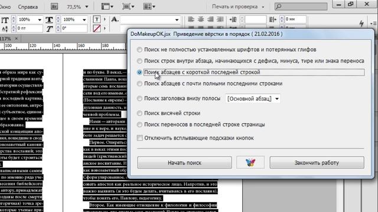Click the baseline shift 0 пт field
The image size is (378, 212).
click(x=30, y=29)
